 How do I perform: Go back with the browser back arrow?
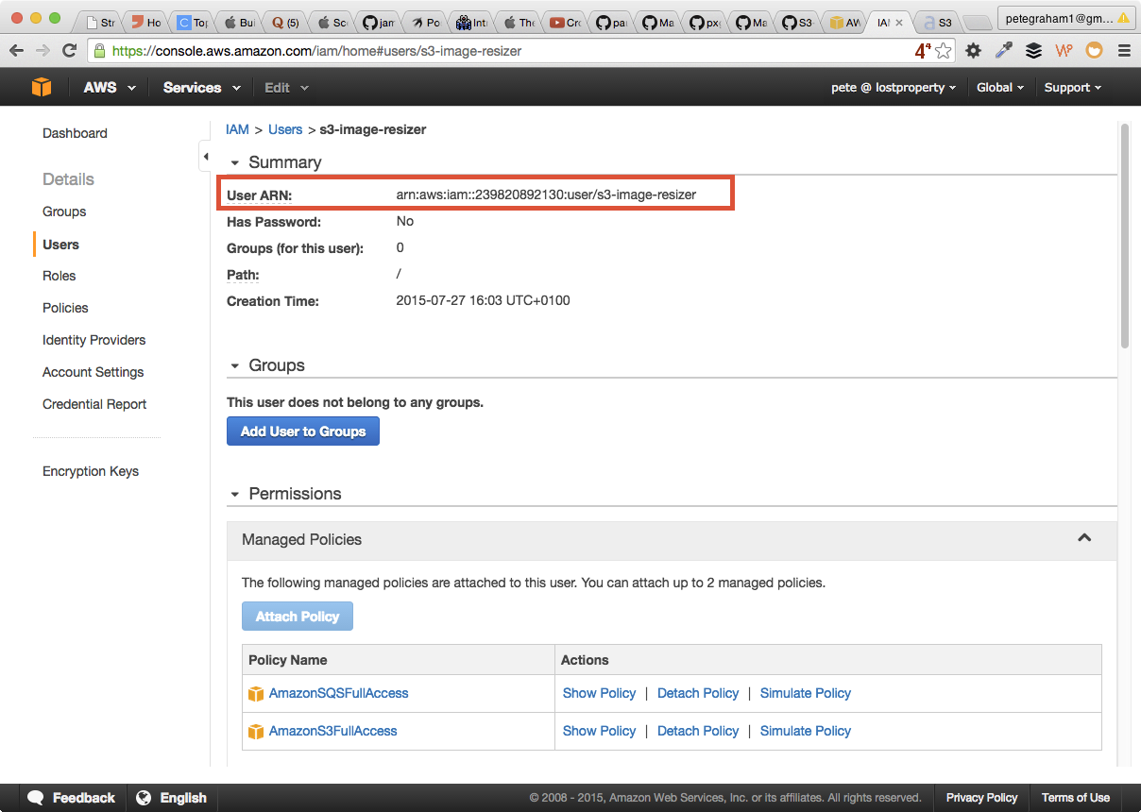pos(16,51)
